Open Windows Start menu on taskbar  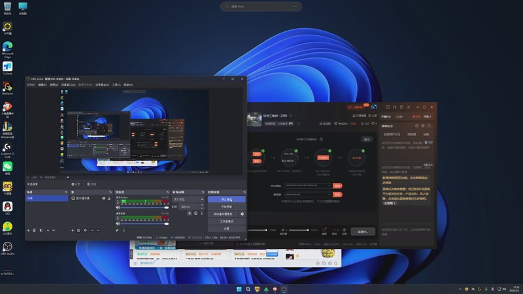point(239,289)
